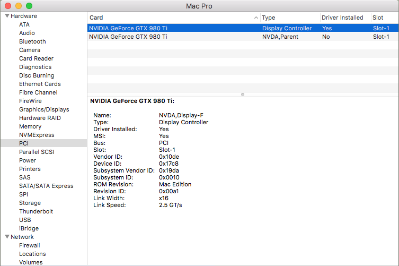
Task: Click the split pane divider handle
Action: pos(243,95)
